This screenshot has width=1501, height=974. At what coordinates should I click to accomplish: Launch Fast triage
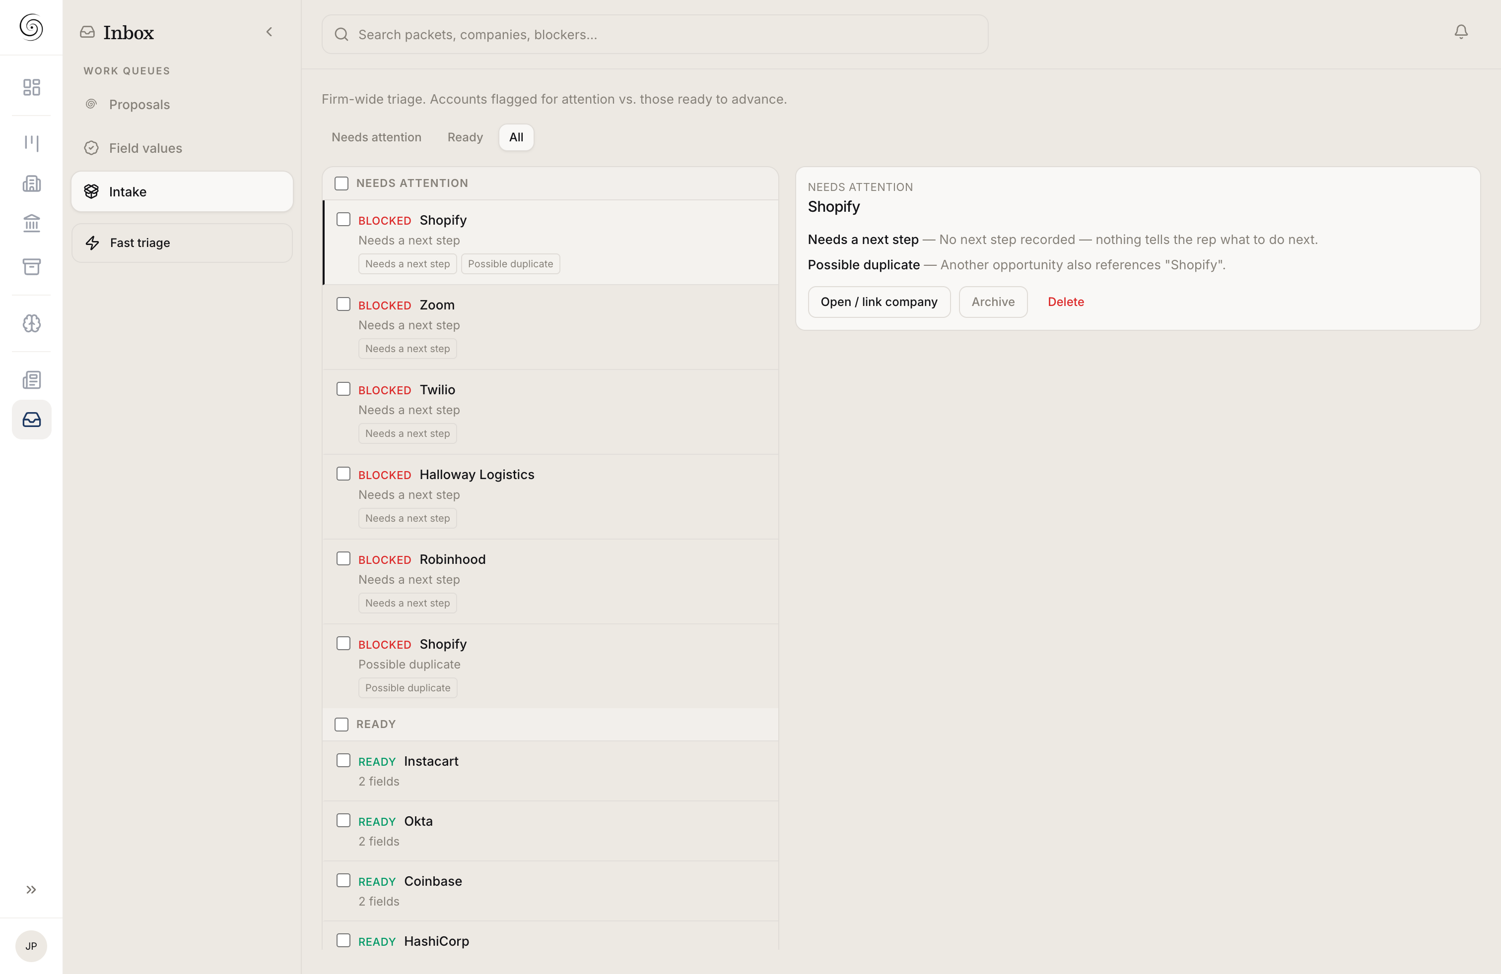tap(182, 243)
